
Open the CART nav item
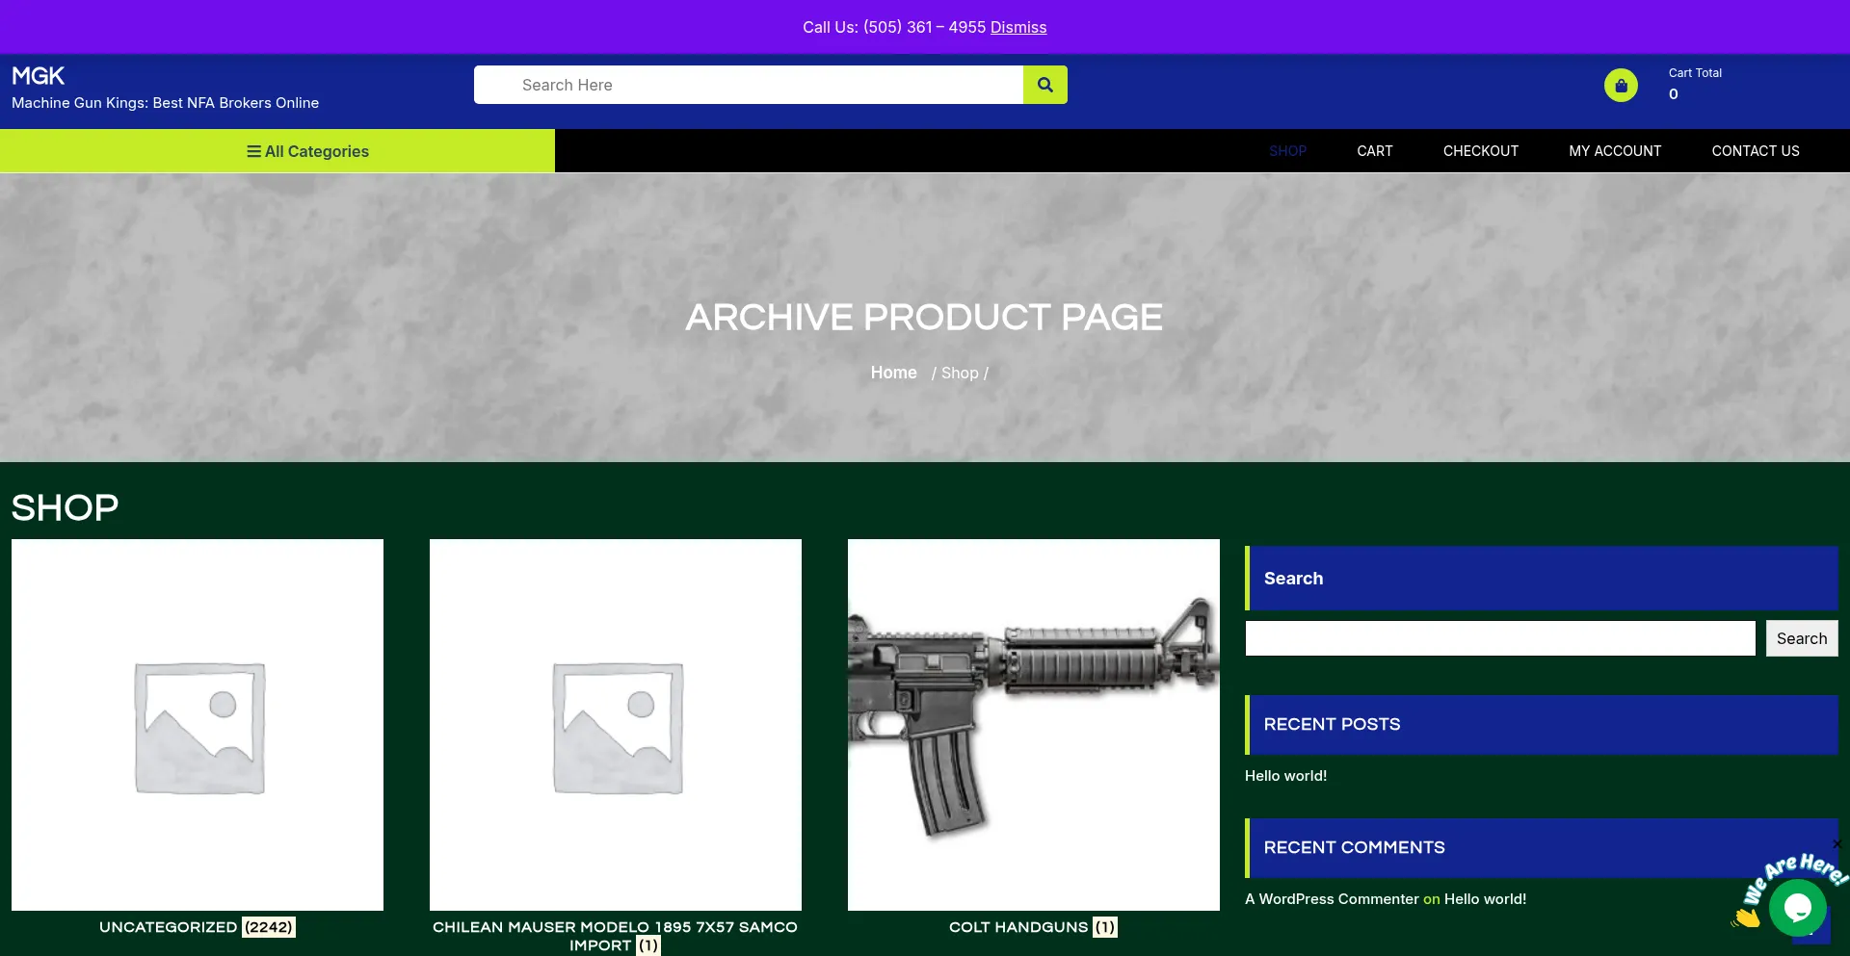click(x=1375, y=151)
